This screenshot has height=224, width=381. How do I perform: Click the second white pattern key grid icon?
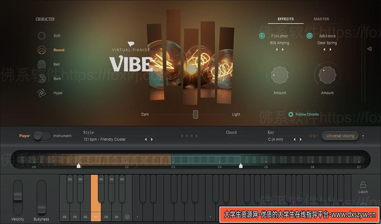tap(75, 217)
